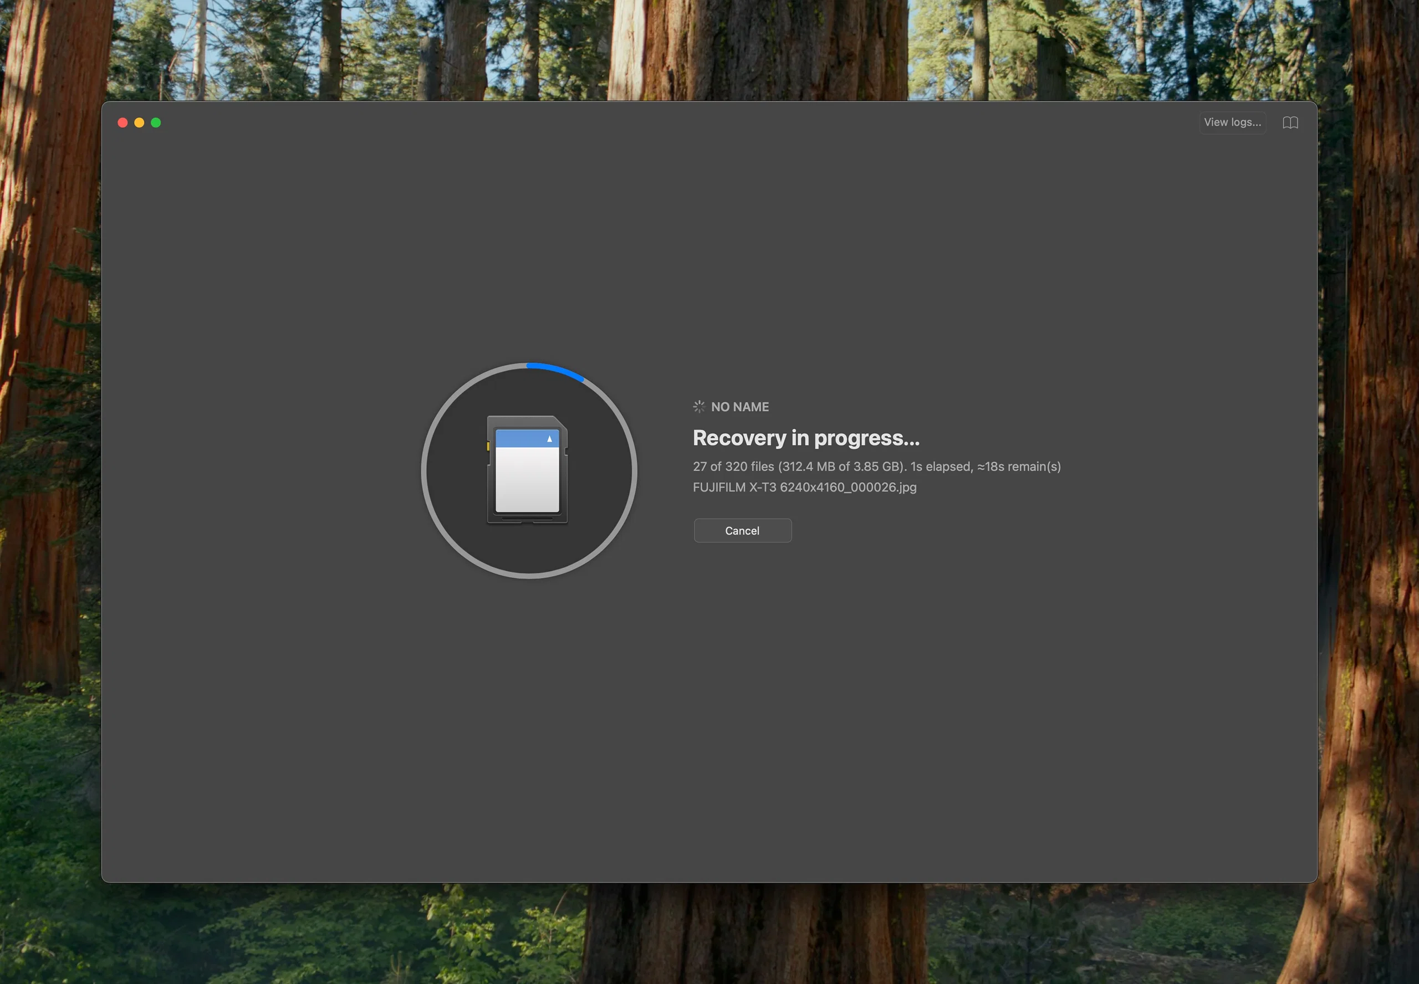
Task: Click the SD card icon
Action: coord(527,470)
